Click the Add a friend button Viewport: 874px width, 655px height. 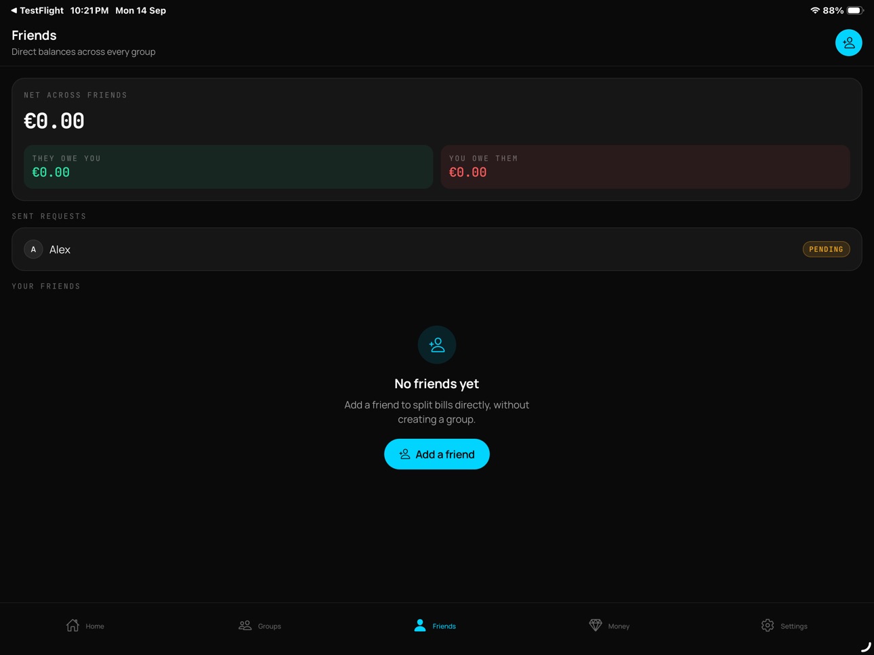pos(437,455)
